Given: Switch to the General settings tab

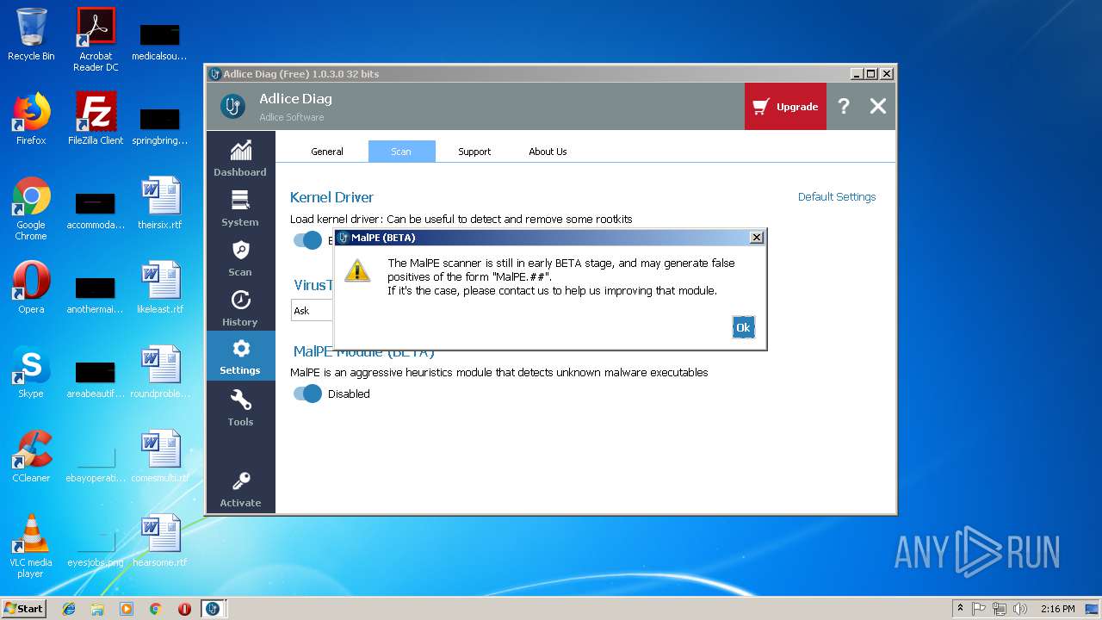Looking at the screenshot, I should click(327, 152).
